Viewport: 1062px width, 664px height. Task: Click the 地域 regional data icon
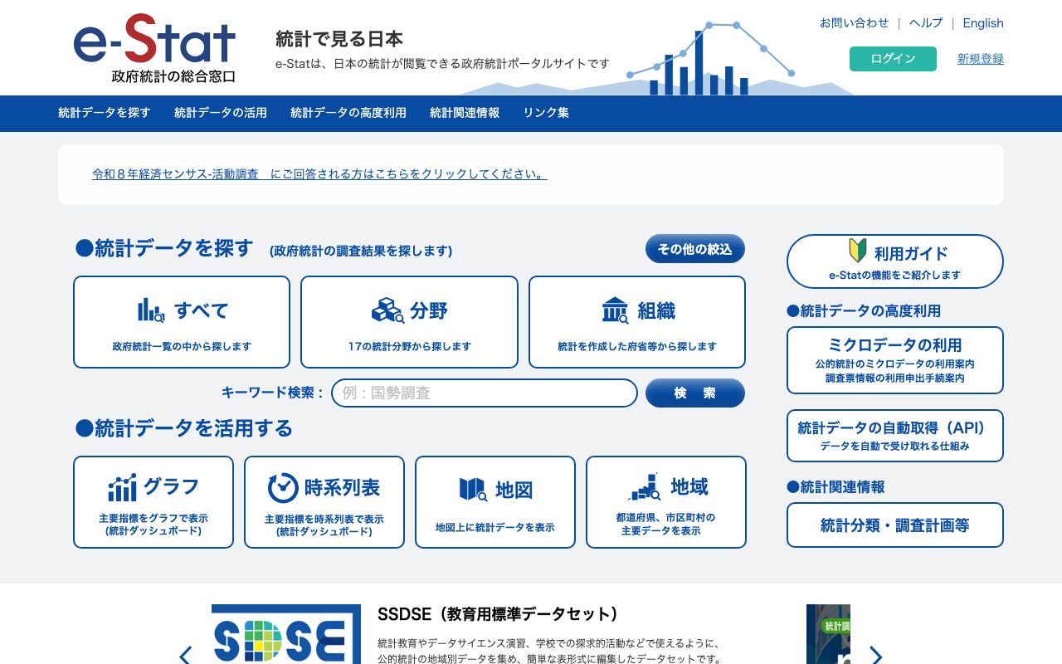pyautogui.click(x=644, y=486)
